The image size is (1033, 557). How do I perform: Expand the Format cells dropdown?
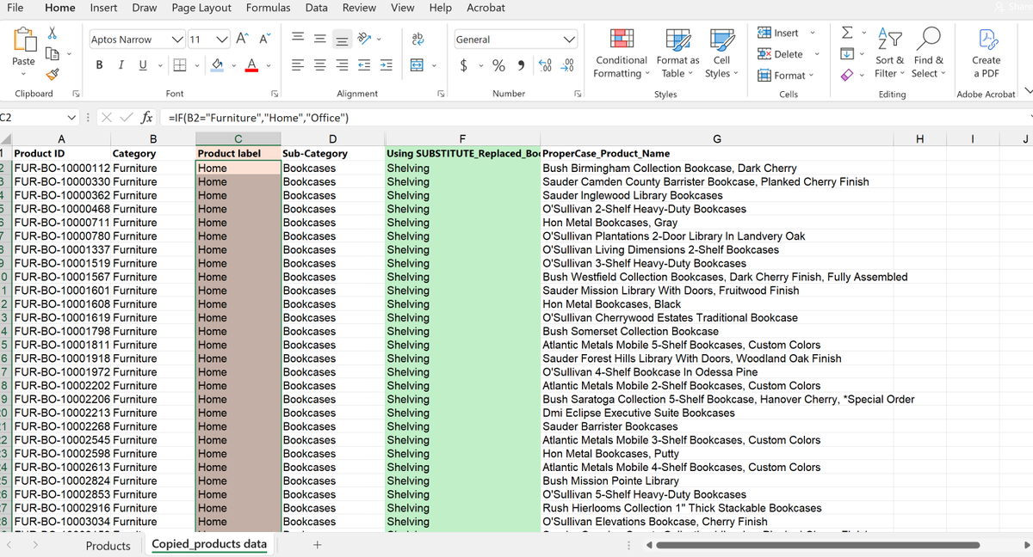point(812,75)
